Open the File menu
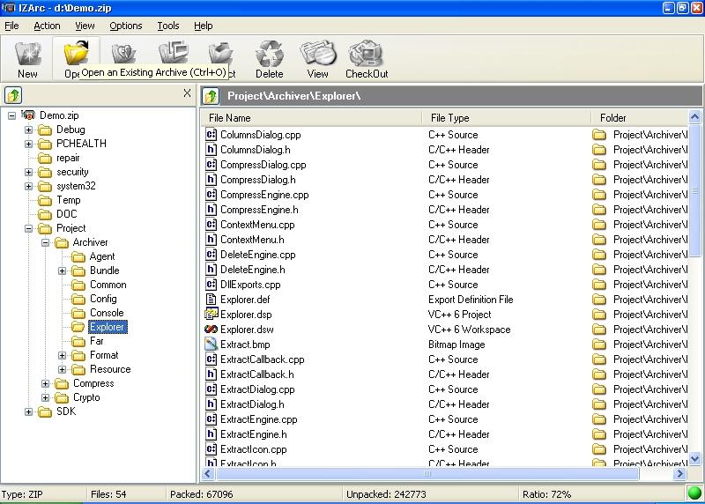The width and height of the screenshot is (705, 504). point(11,26)
